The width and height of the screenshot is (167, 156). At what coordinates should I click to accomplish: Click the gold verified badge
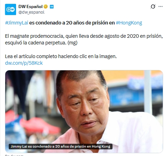click(x=46, y=7)
